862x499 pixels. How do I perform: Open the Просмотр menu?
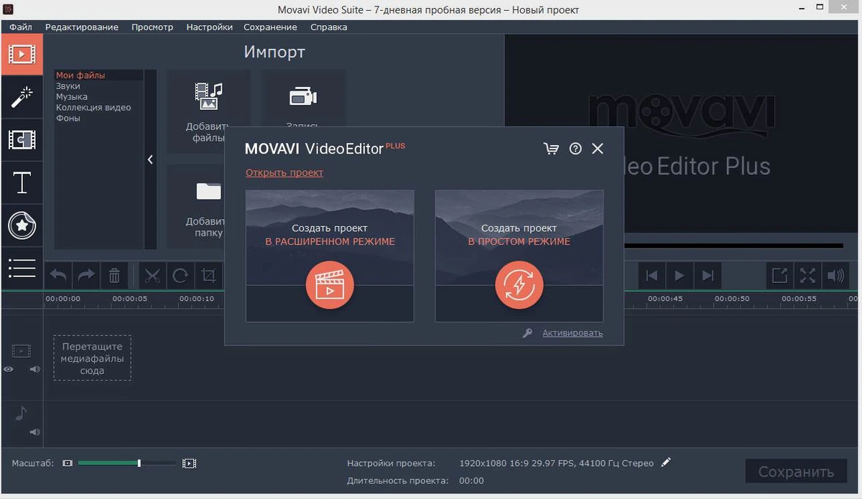point(152,27)
